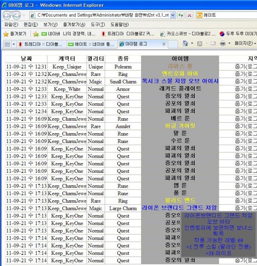Open the 두루 두루 이야기 favorites link

tap(238, 34)
